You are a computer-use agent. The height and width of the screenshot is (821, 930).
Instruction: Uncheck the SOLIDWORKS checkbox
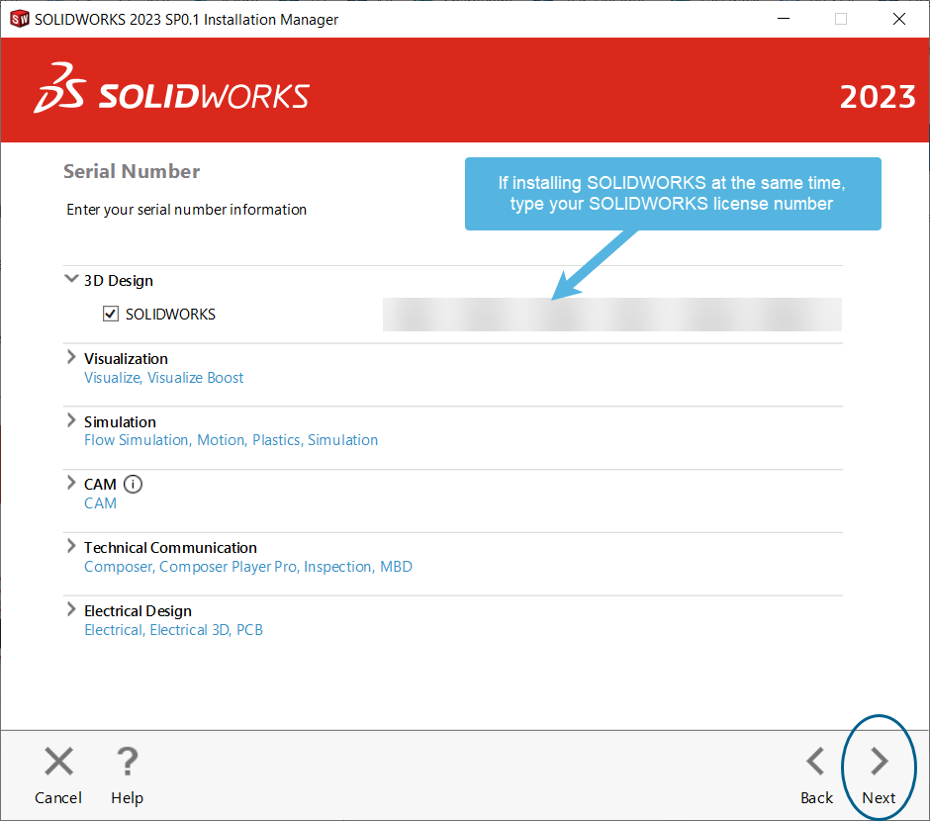coord(111,314)
